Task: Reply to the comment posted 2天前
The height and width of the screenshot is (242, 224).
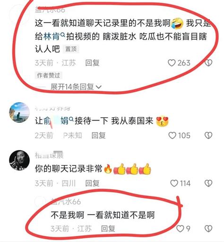Action: pyautogui.click(x=99, y=136)
